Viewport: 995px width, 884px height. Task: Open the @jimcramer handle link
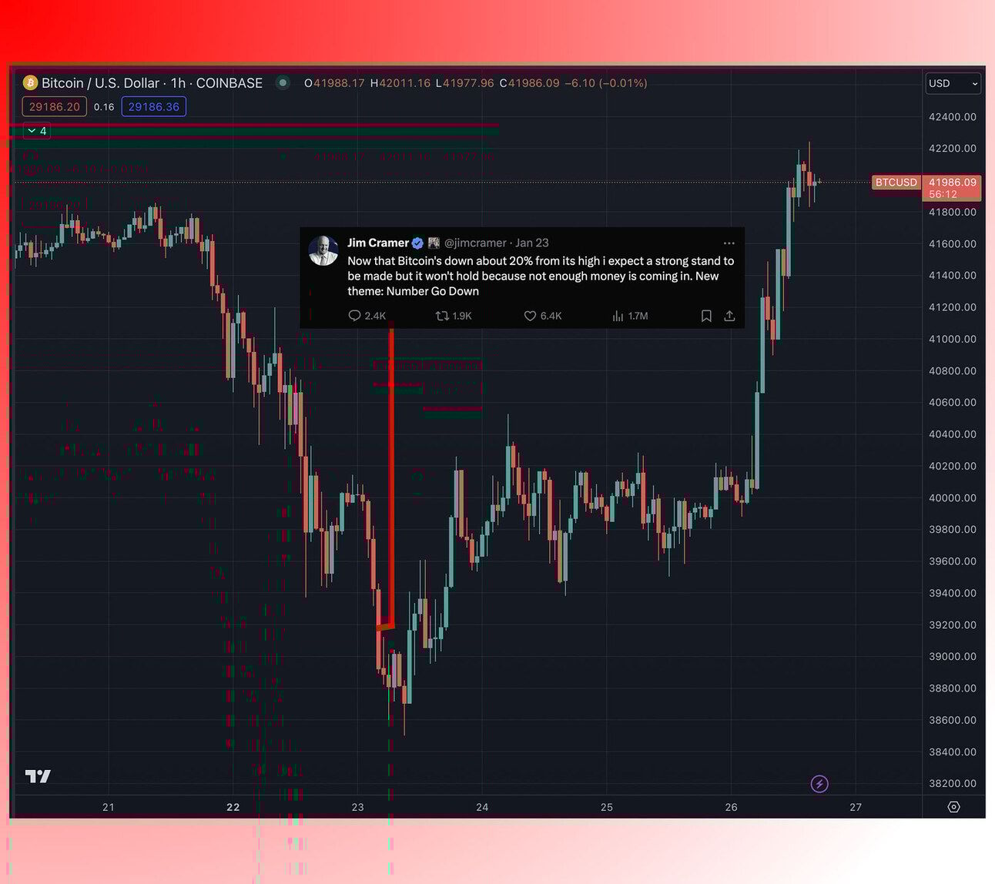pos(475,243)
